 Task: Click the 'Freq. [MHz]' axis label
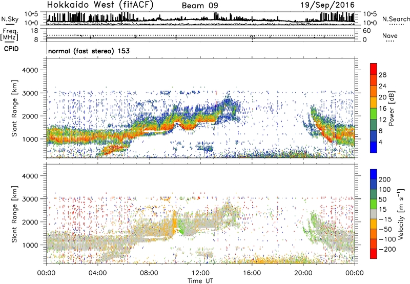coord(9,34)
